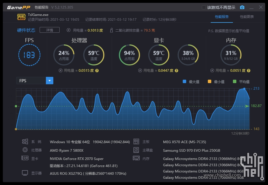Click the 记录时长 12分钟38秒 text
Viewport: 268px width, 185px height.
pyautogui.click(x=159, y=19)
